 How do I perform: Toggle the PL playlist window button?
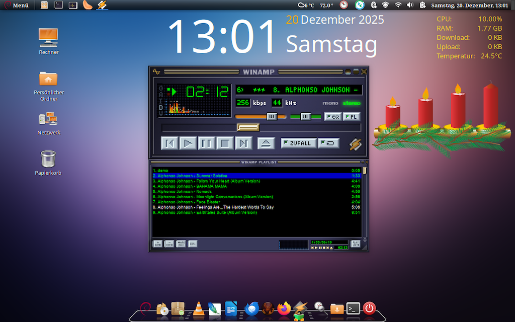point(352,117)
